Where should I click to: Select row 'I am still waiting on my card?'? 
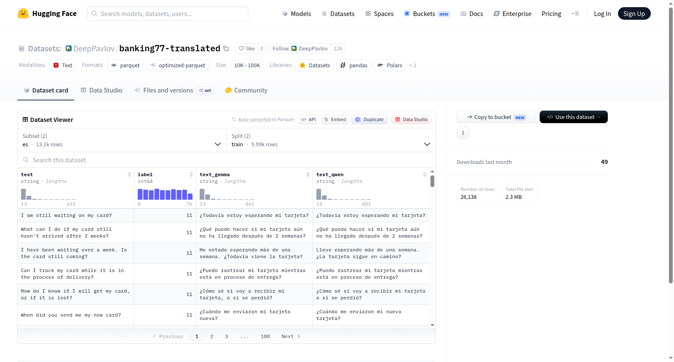coord(223,215)
